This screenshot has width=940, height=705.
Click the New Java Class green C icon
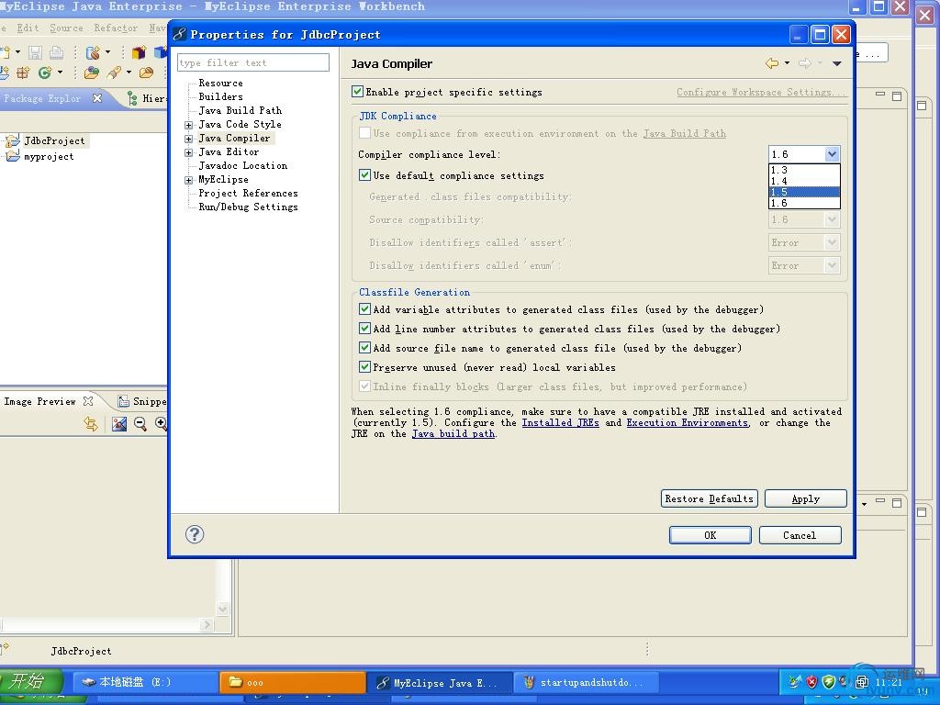tap(45, 73)
